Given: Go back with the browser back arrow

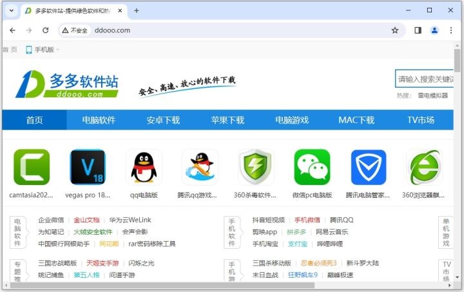Looking at the screenshot, I should (x=12, y=30).
